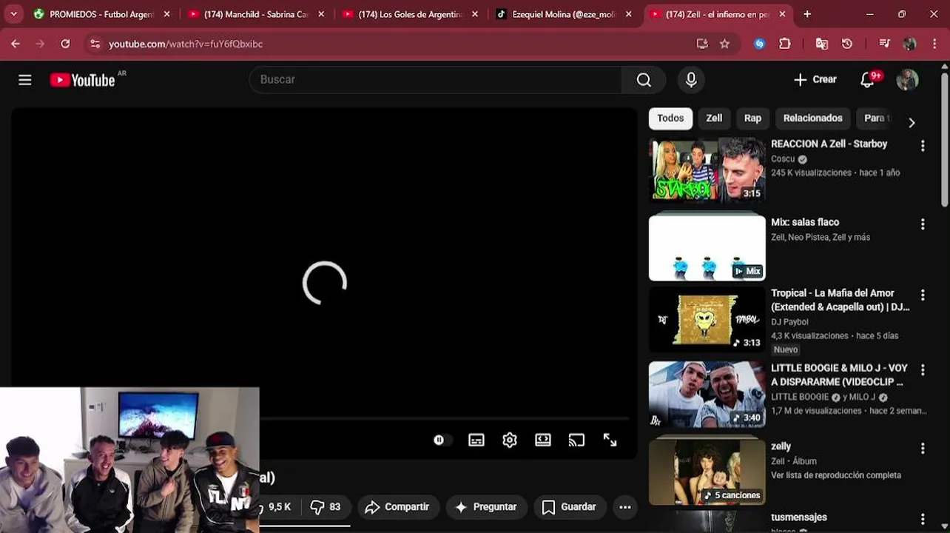Open options for LITTLE BOOGIE video
The height and width of the screenshot is (533, 950).
point(923,369)
